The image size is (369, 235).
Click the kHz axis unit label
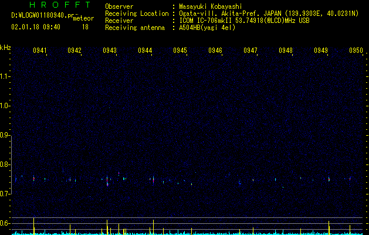pyautogui.click(x=5, y=48)
